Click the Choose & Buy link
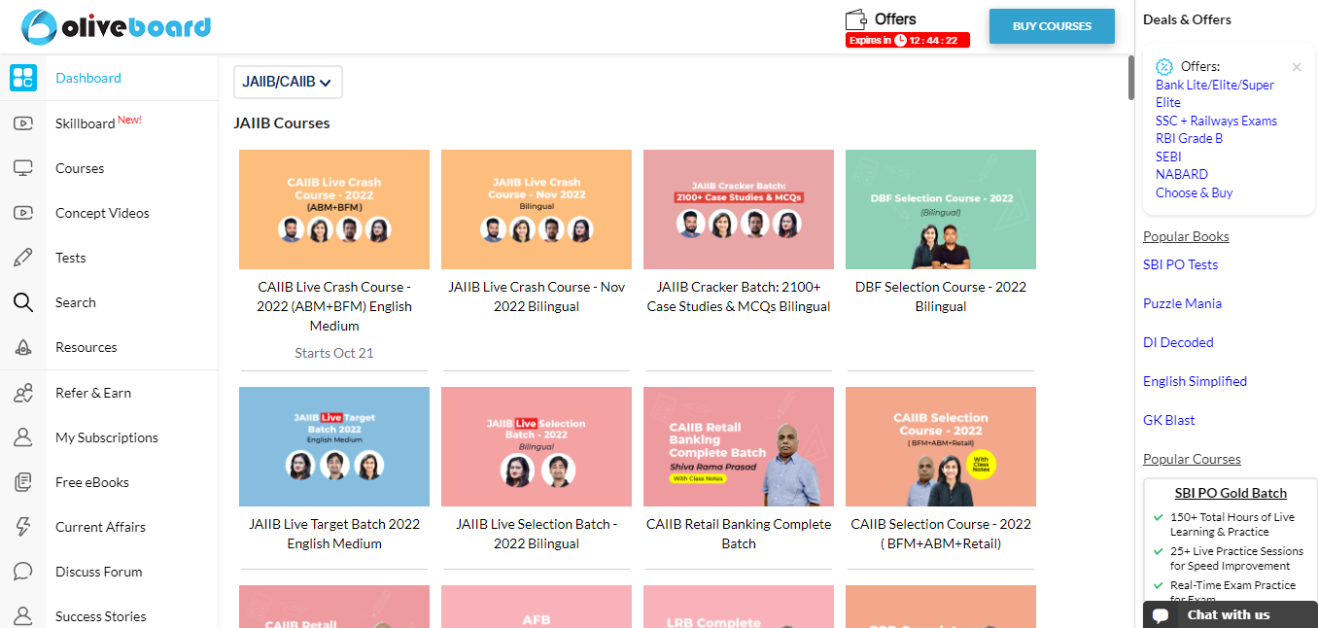The image size is (1318, 628). coord(1194,192)
